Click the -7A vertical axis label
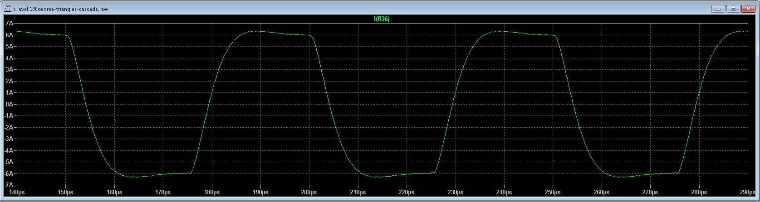The height and width of the screenshot is (202, 760). (9, 185)
